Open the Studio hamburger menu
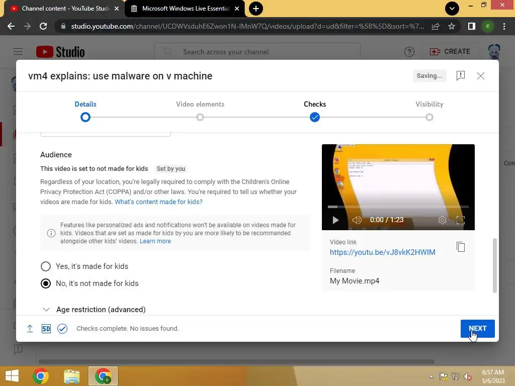515x386 pixels. coord(18,52)
